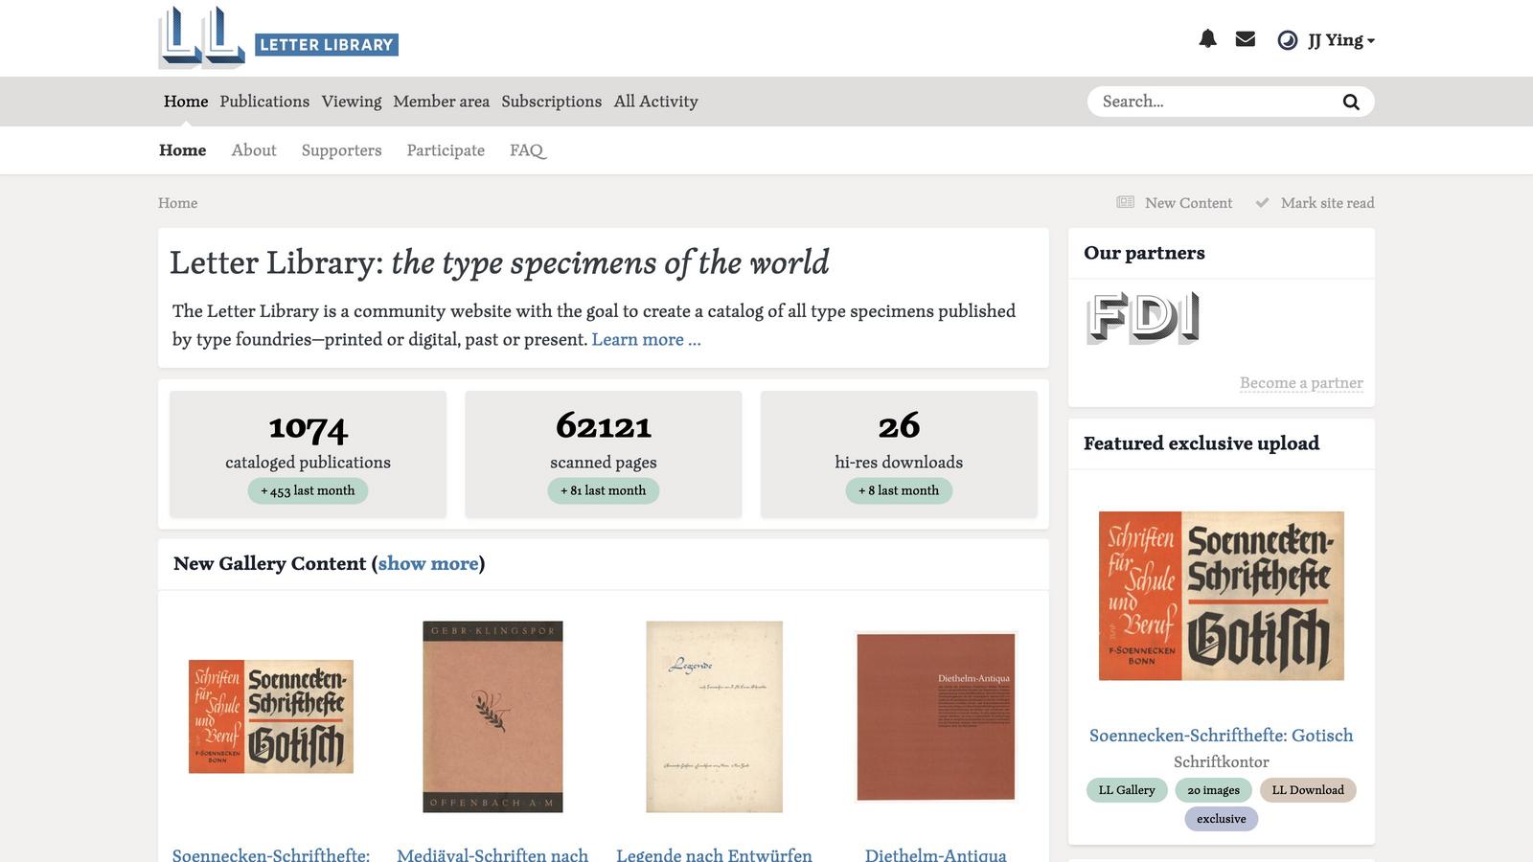1533x862 pixels.
Task: Click the 20 images tag
Action: click(1213, 790)
